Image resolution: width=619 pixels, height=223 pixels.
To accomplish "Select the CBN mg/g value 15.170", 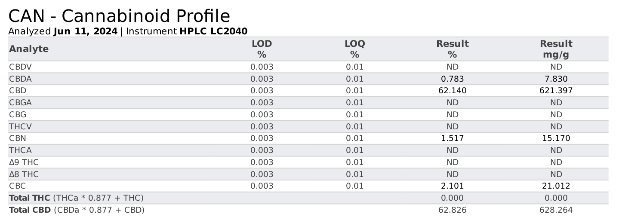I will click(x=556, y=138).
